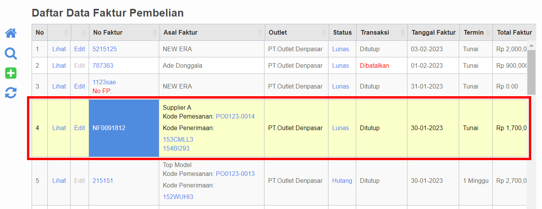Viewport: 542px width, 209px height.
Task: Open receipt code 153CMLL3
Action: [178, 139]
